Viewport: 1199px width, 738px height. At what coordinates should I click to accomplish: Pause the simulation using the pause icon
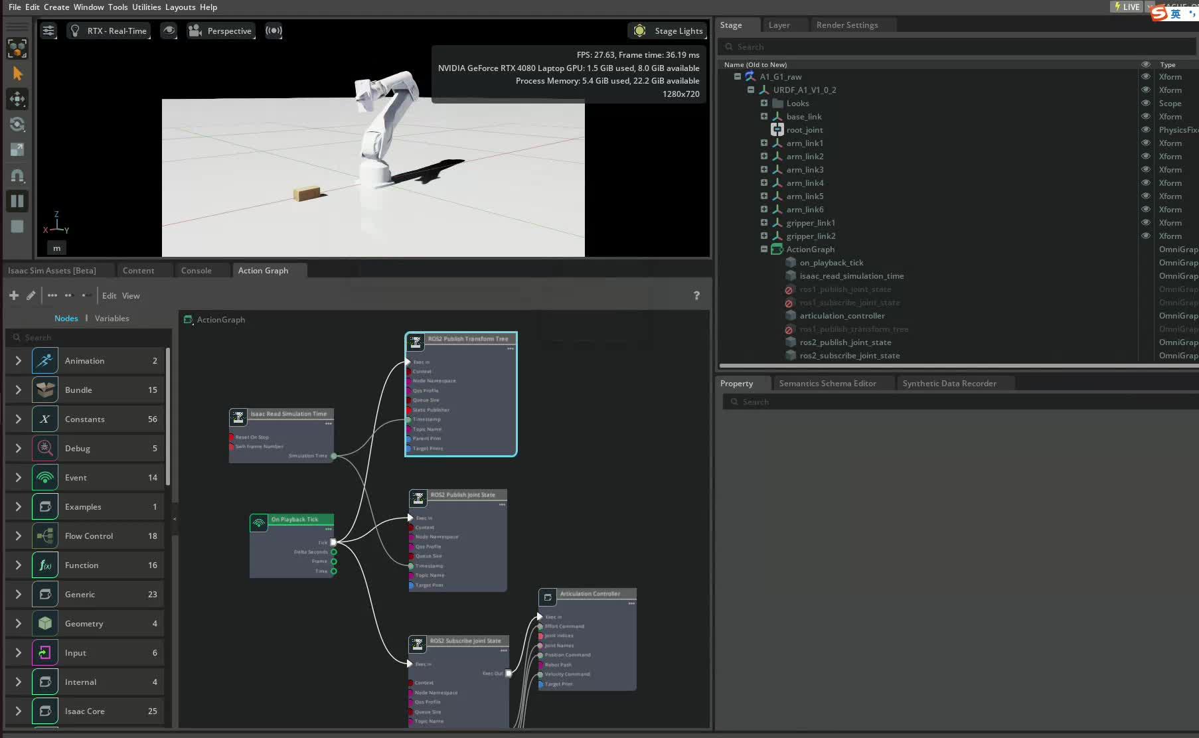(x=17, y=201)
